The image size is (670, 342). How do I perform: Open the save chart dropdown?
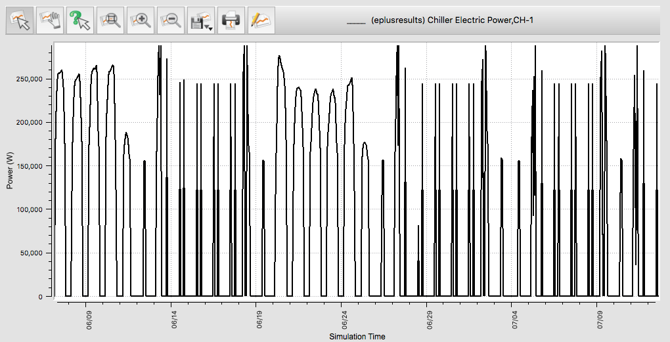tap(201, 20)
